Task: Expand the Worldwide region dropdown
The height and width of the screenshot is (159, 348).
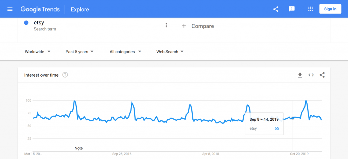Action: [x=38, y=52]
